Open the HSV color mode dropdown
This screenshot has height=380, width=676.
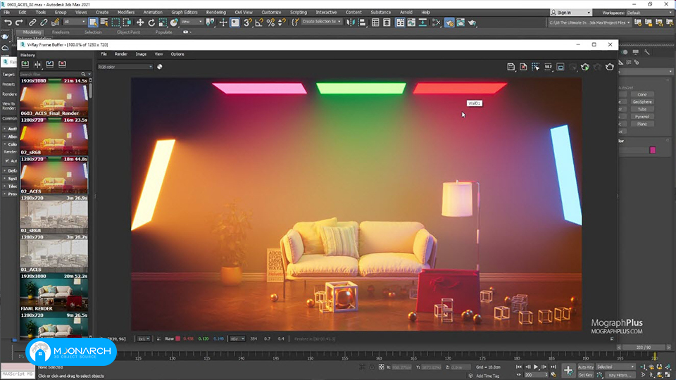pyautogui.click(x=237, y=338)
